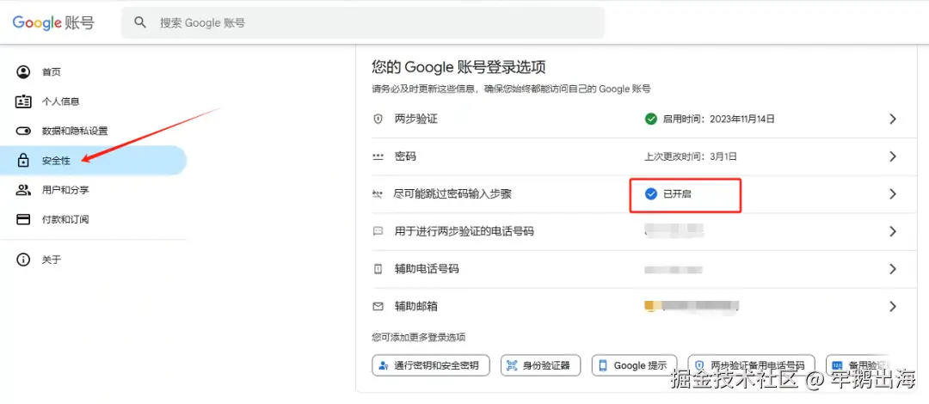Click the 已开启 status text
The height and width of the screenshot is (404, 929).
677,193
